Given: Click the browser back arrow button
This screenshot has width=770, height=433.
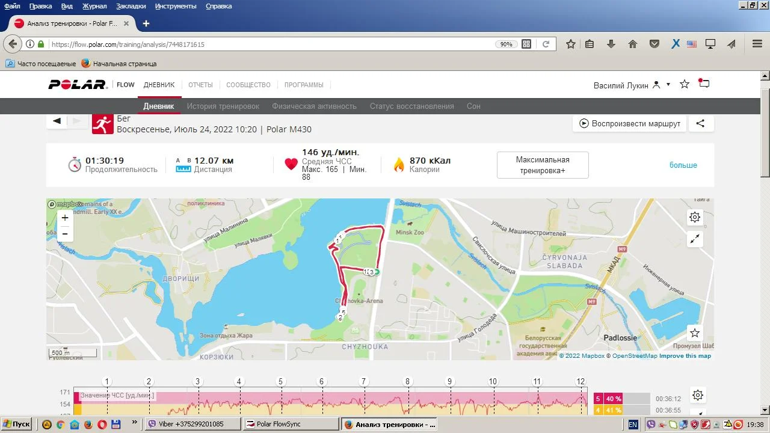Looking at the screenshot, I should click(x=13, y=44).
